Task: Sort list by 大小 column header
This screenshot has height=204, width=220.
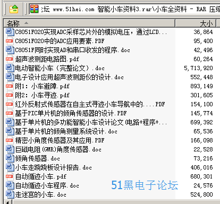Action: point(196,23)
